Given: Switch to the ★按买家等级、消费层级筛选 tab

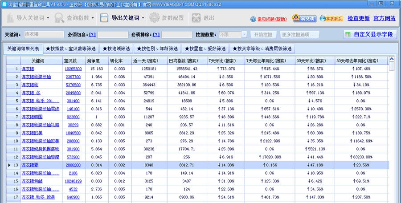Looking at the screenshot, I should (262, 49).
